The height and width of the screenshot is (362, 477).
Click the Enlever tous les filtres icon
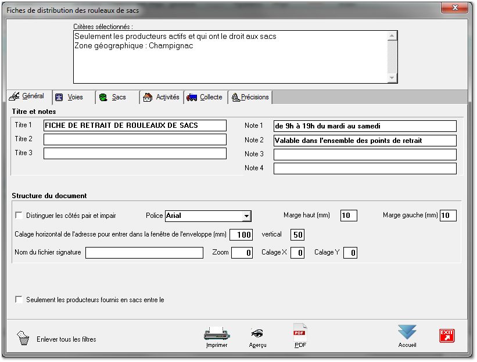coord(24,339)
